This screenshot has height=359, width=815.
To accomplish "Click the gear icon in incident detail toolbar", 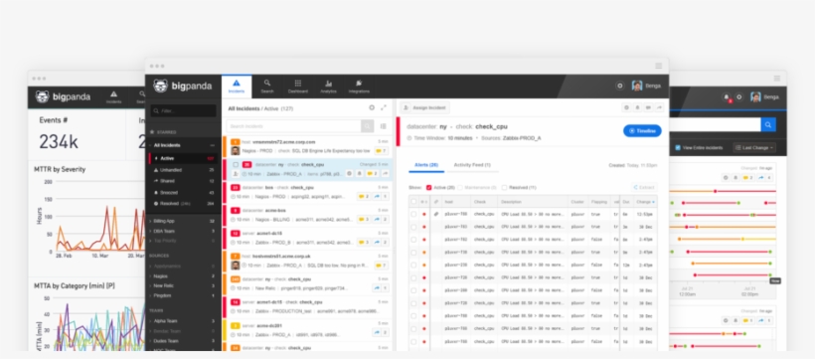I will tap(626, 107).
